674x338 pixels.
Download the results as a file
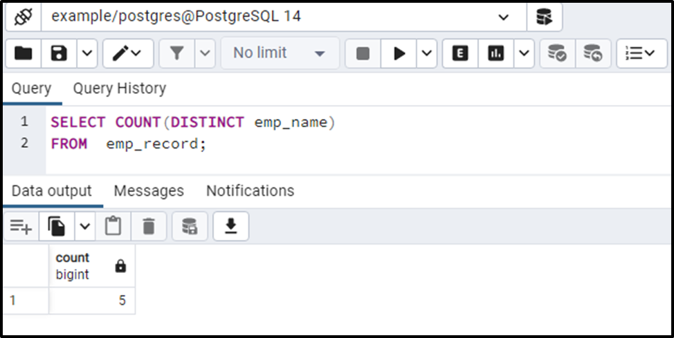231,226
